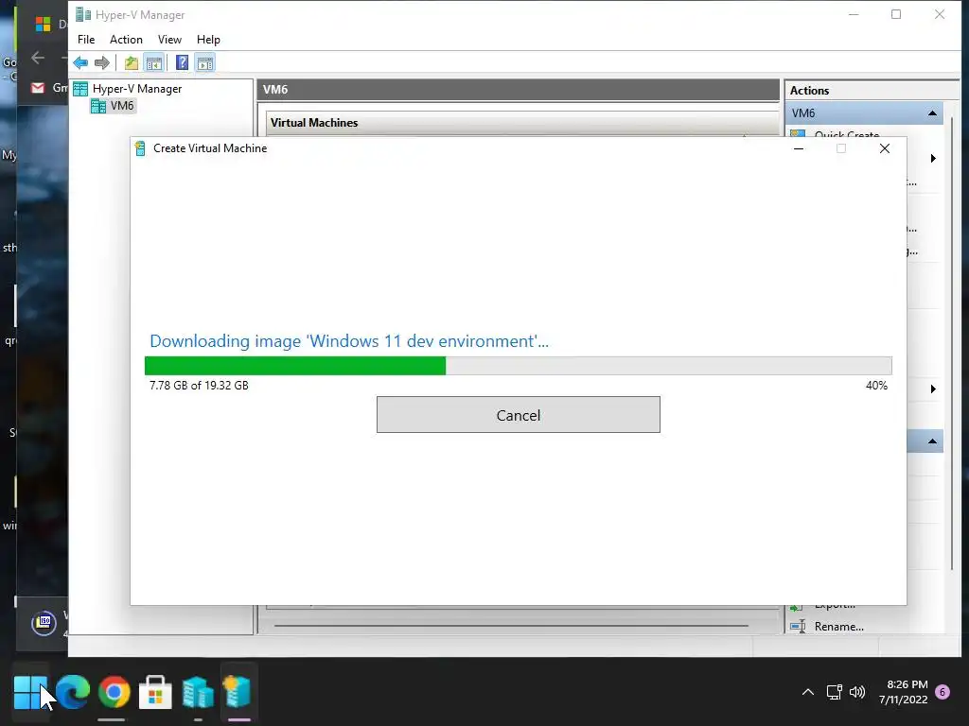Maximize the Hyper-V Manager window
This screenshot has width=969, height=726.
click(x=896, y=15)
